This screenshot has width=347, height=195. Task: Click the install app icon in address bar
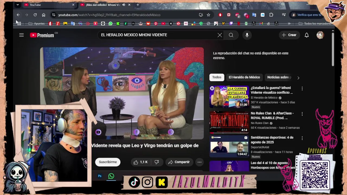tap(201, 15)
